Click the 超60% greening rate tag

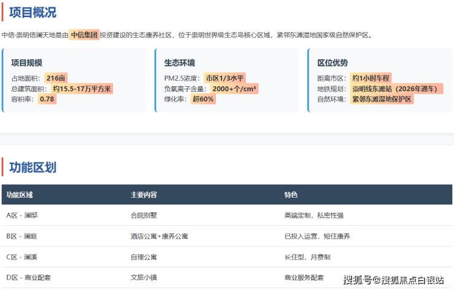click(x=203, y=99)
